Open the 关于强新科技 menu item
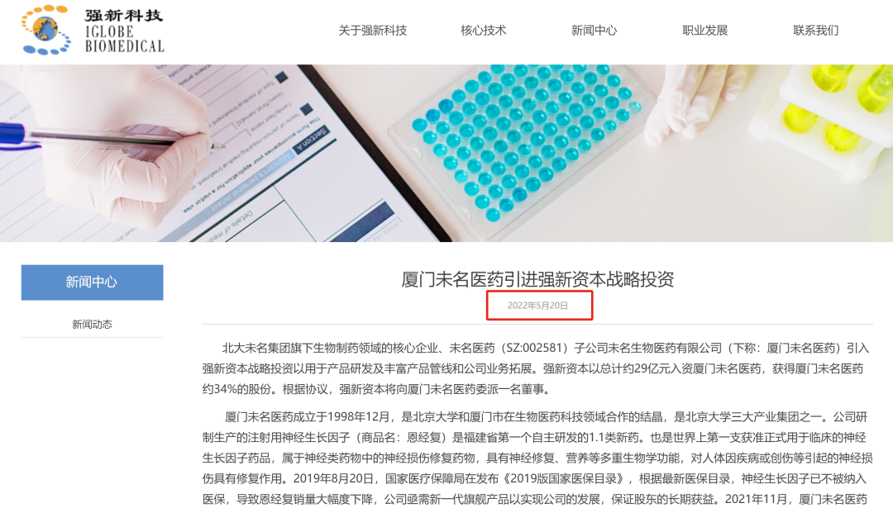Screen dimensions: 893x508 pos(372,31)
